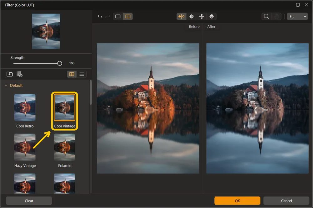Apply the Hazy Vintage filter
The width and height of the screenshot is (313, 208).
(25, 147)
